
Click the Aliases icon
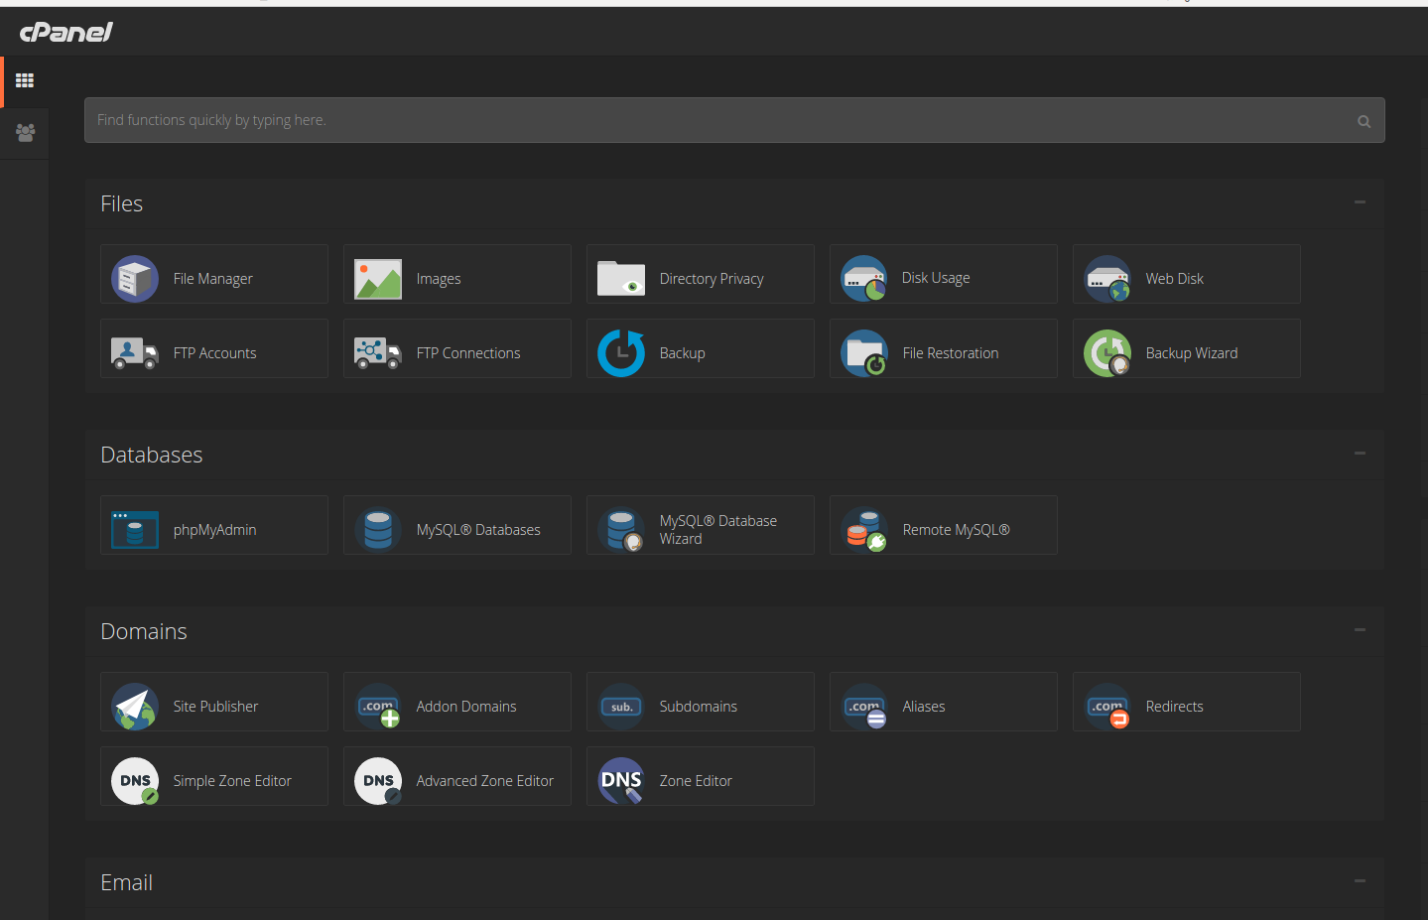pyautogui.click(x=864, y=707)
